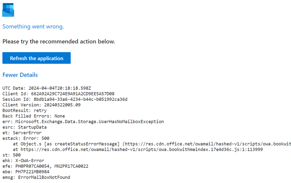Select the ehk X-OWA-Error line
Screen dimensions: 291x183
[23, 161]
